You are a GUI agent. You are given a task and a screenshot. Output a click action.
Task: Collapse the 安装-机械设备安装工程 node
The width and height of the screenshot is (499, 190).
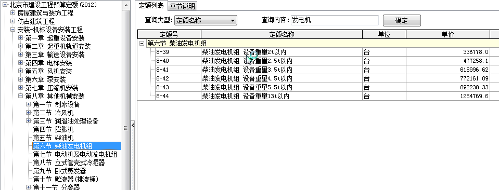(x=12, y=30)
